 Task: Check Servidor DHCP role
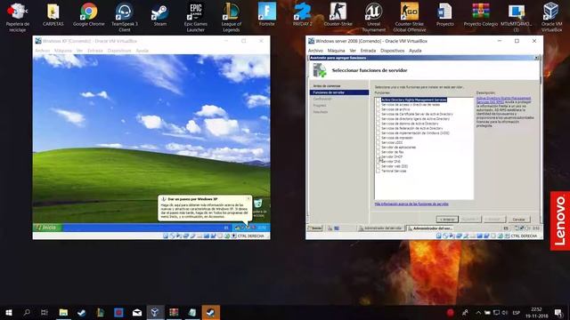(x=378, y=156)
